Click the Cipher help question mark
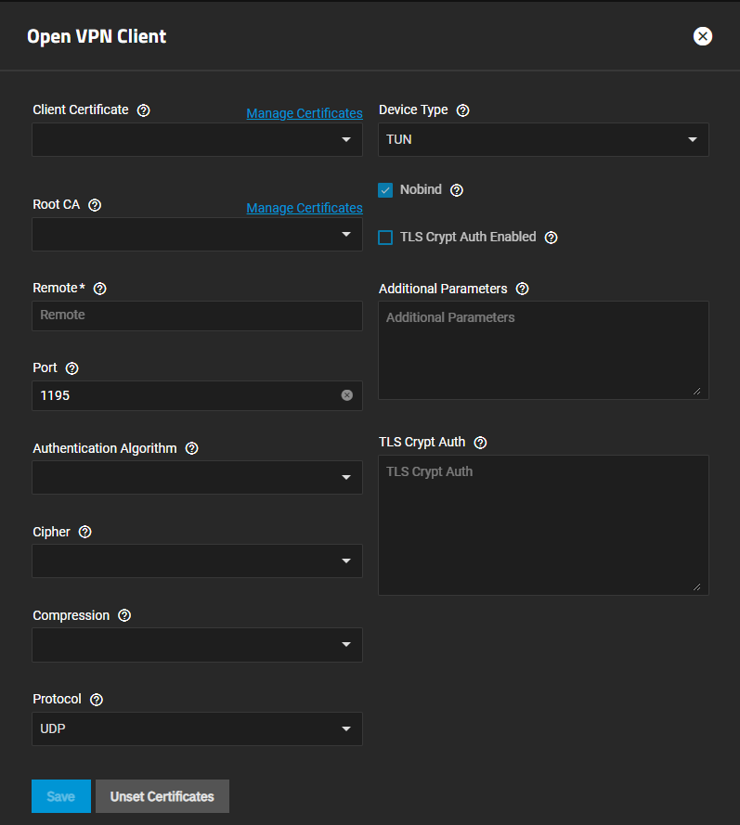Screen dimensions: 740x825 (84, 532)
